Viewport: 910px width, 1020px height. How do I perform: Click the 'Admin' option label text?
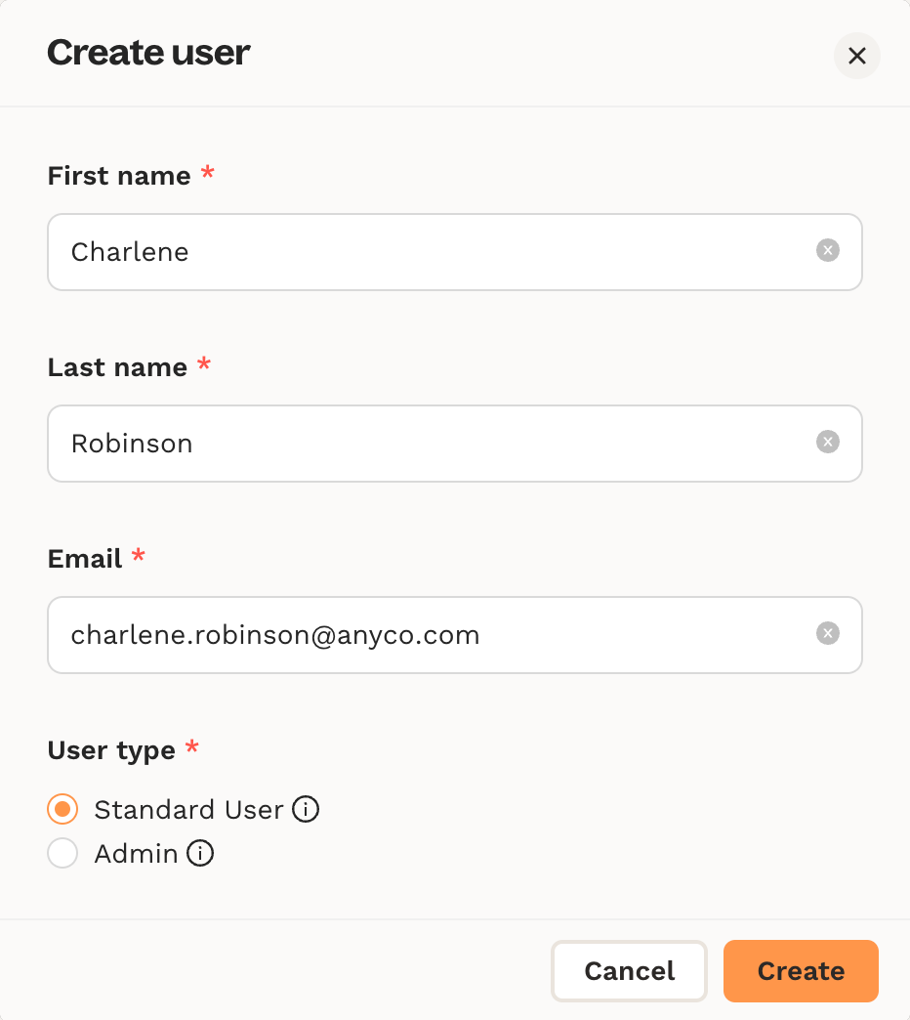pyautogui.click(x=136, y=854)
